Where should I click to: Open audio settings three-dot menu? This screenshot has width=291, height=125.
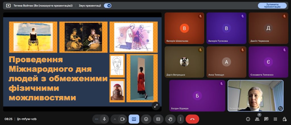[x=97, y=119]
